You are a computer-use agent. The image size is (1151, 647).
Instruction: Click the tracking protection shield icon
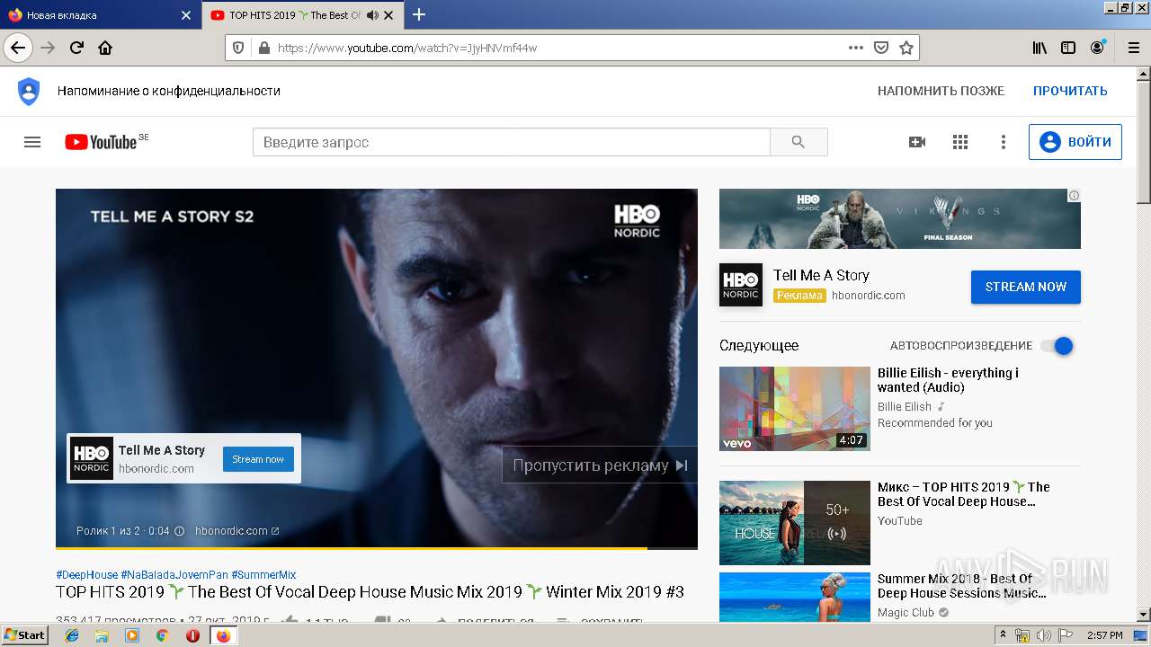[x=238, y=48]
